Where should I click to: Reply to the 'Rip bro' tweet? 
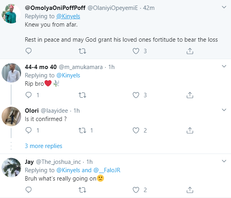(29, 95)
